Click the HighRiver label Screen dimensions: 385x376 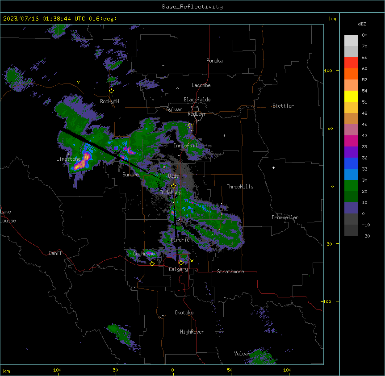pos(192,332)
